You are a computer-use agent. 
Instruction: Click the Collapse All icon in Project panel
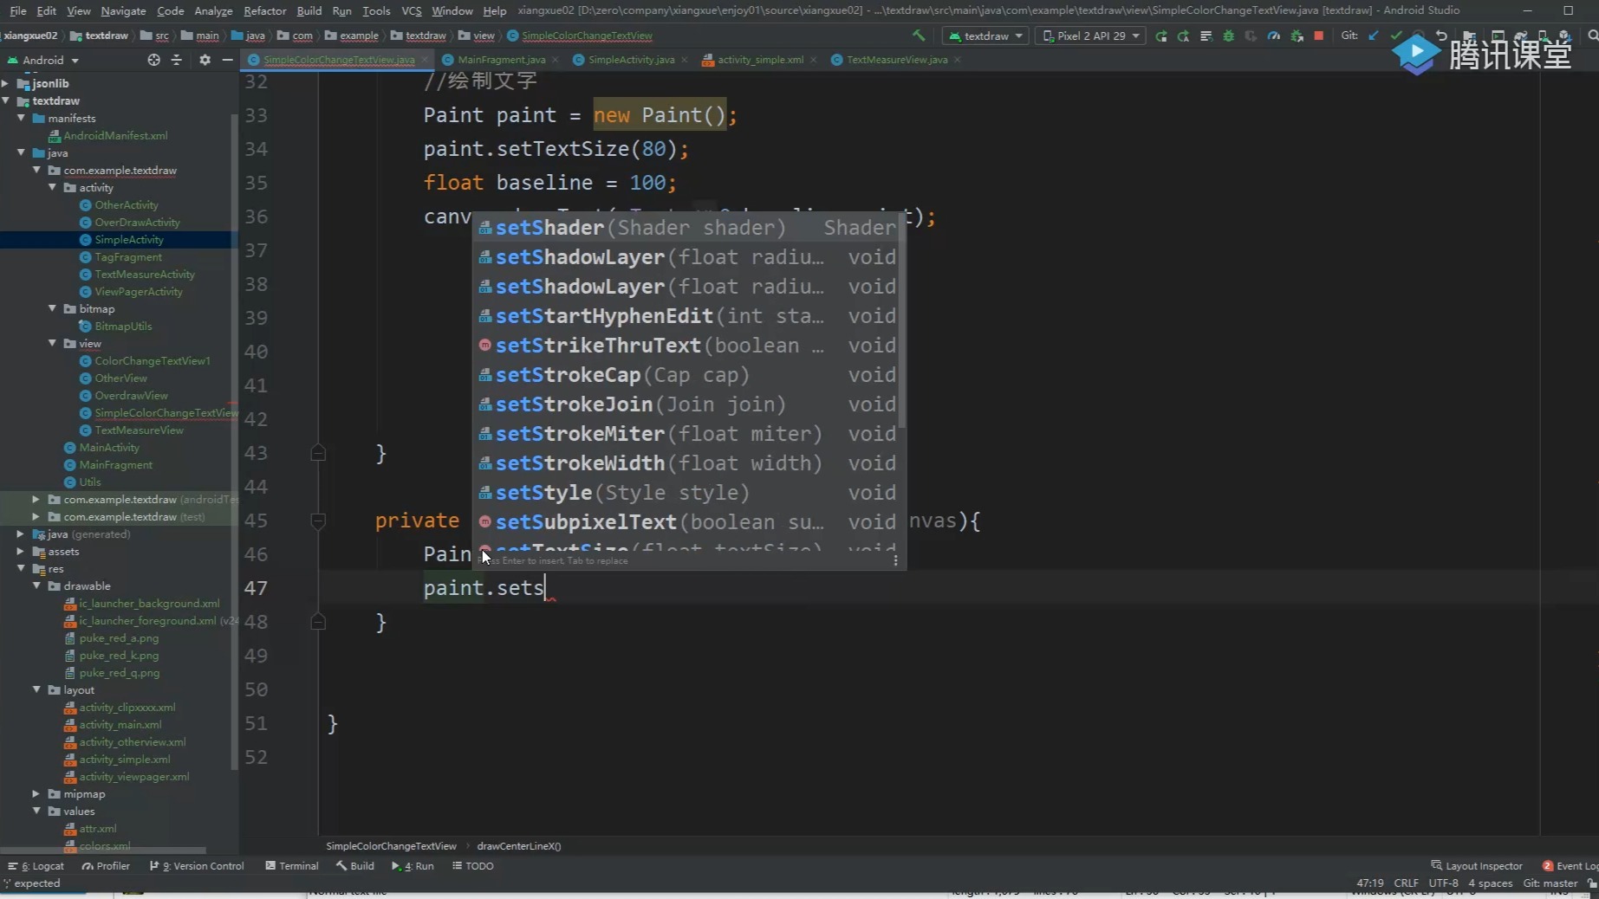click(177, 60)
